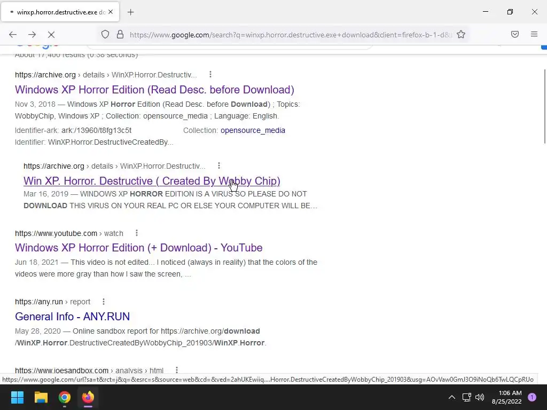The height and width of the screenshot is (410, 547).
Task: Open network status tray icon
Action: pos(466,397)
